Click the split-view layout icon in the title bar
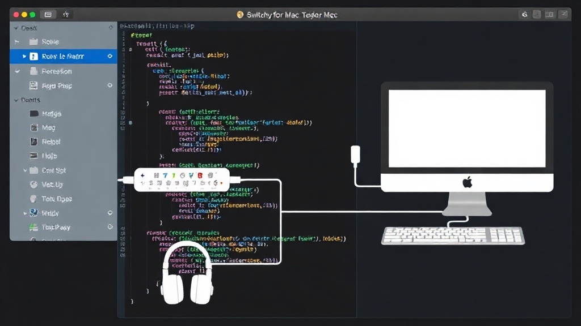Image resolution: width=581 pixels, height=326 pixels. click(x=549, y=14)
